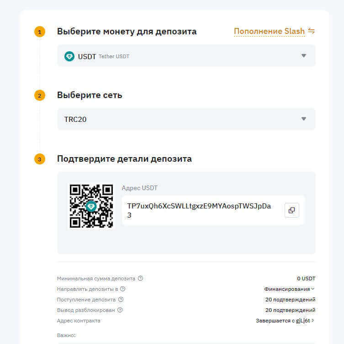The height and width of the screenshot is (344, 344).
Task: Click the TRC20 label in network field
Action: coord(75,120)
